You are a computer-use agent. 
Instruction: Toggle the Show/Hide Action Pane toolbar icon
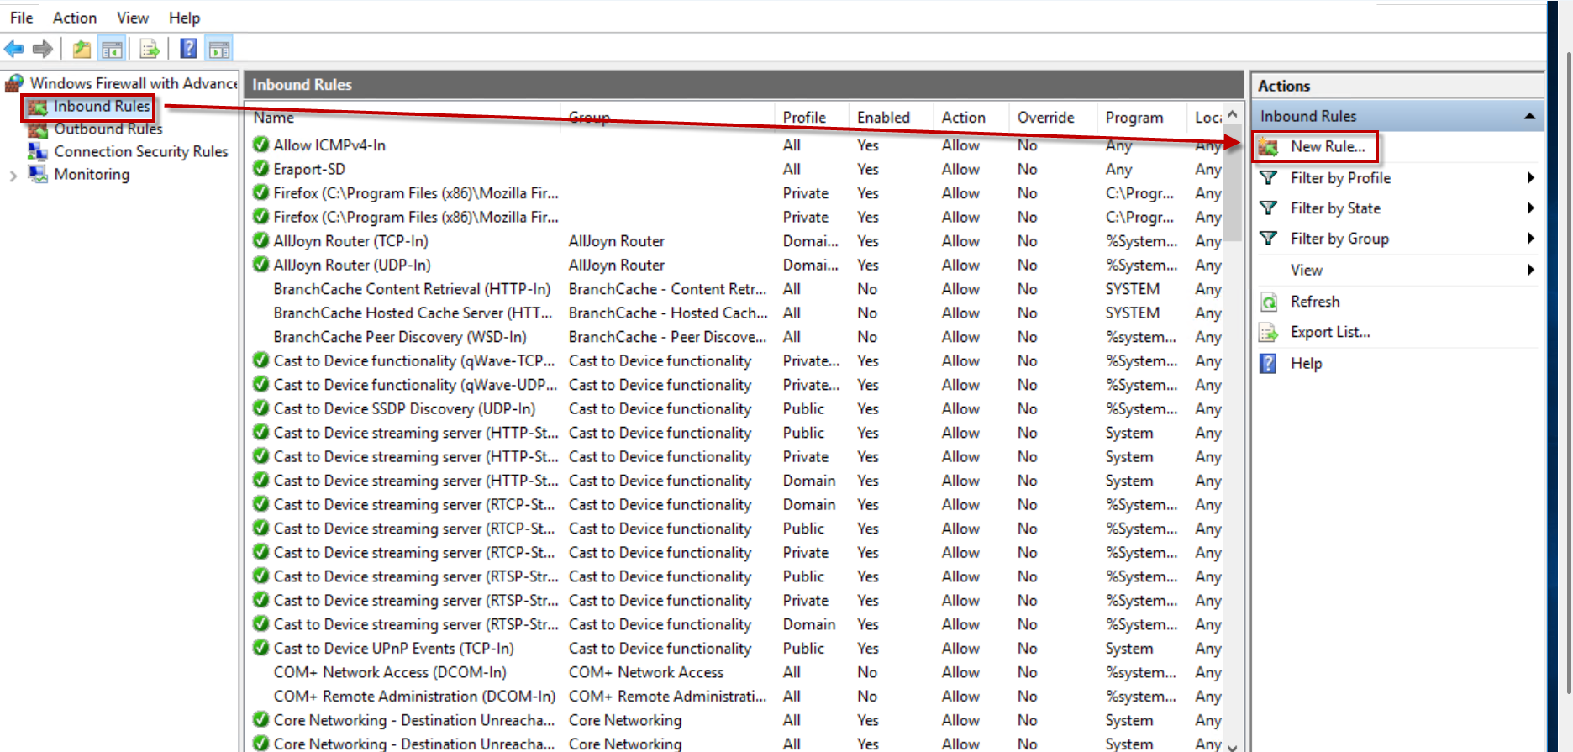coord(219,50)
